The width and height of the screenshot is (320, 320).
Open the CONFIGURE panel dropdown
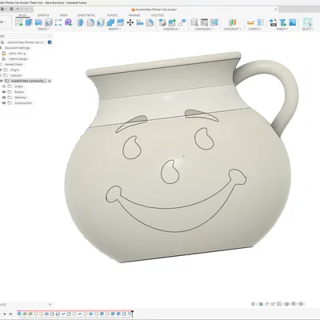[204, 29]
